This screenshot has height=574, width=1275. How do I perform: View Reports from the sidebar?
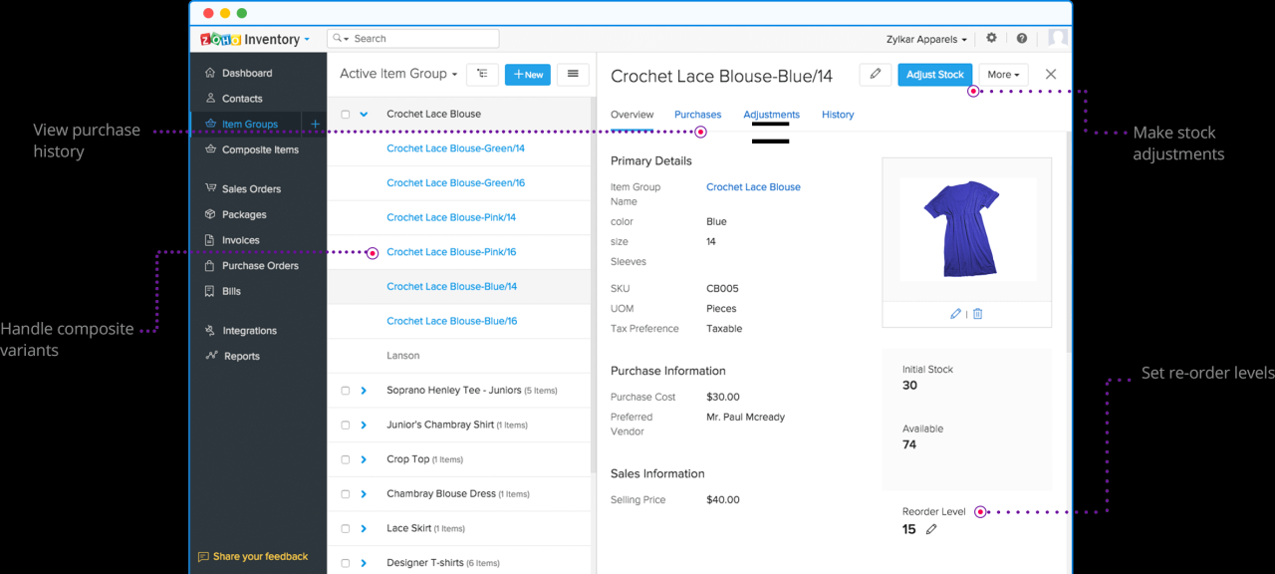pyautogui.click(x=239, y=356)
